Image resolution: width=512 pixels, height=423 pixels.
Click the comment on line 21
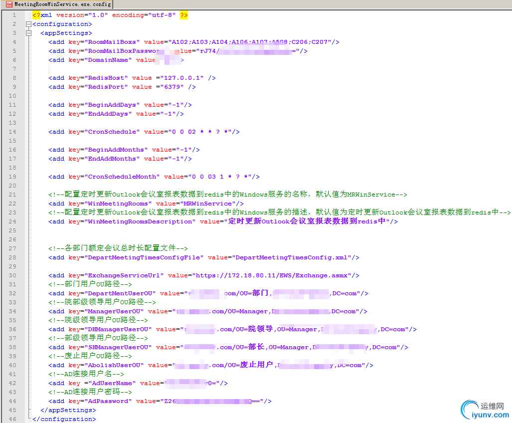click(x=228, y=195)
